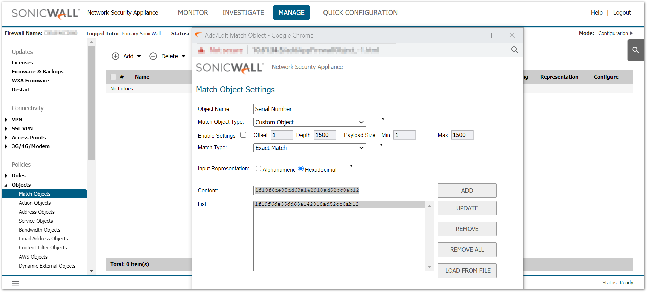Open Email Address Objects in the sidebar

coord(43,239)
